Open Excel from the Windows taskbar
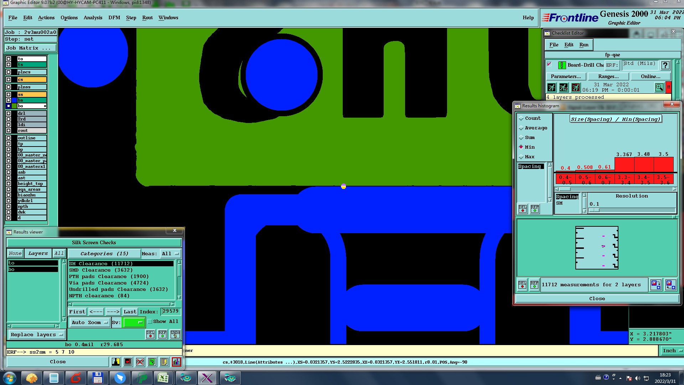The width and height of the screenshot is (684, 385). pyautogui.click(x=163, y=378)
